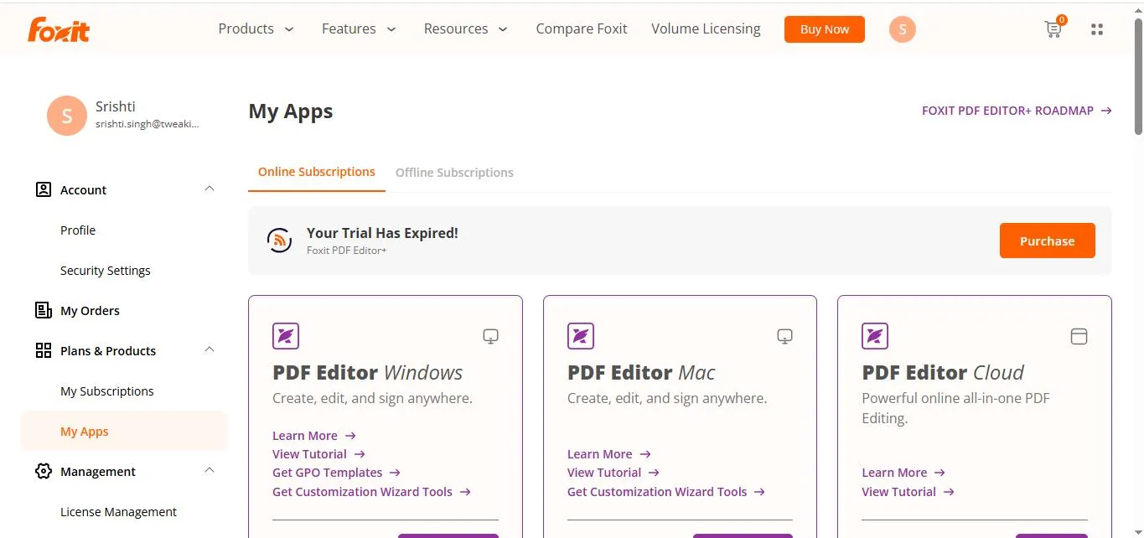Viewport: 1144px width, 538px height.
Task: Open the shopping cart icon
Action: [x=1053, y=29]
